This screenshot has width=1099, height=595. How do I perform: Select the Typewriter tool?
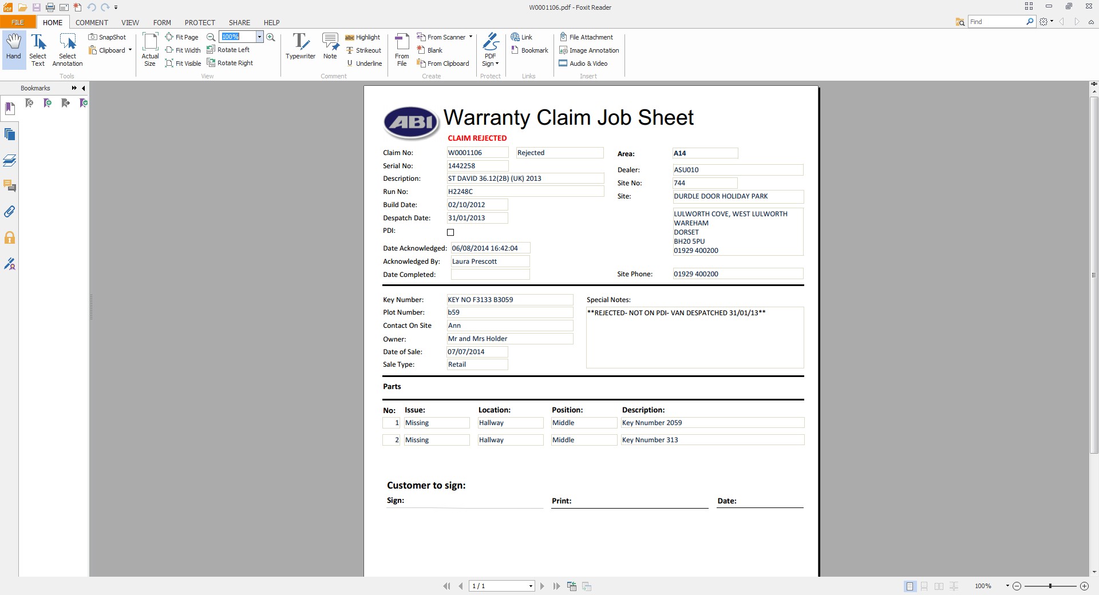coord(300,46)
